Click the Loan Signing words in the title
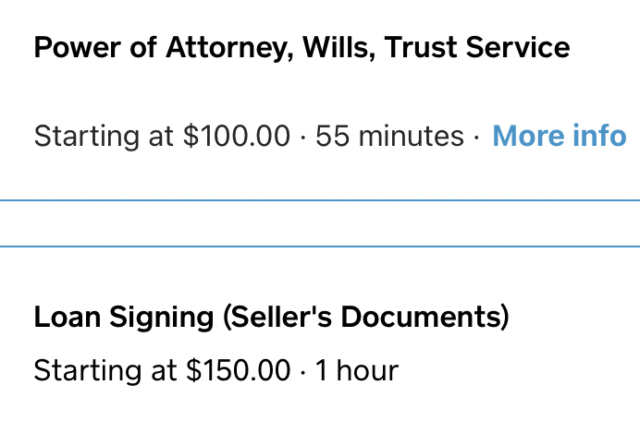The image size is (640, 421). click(124, 317)
